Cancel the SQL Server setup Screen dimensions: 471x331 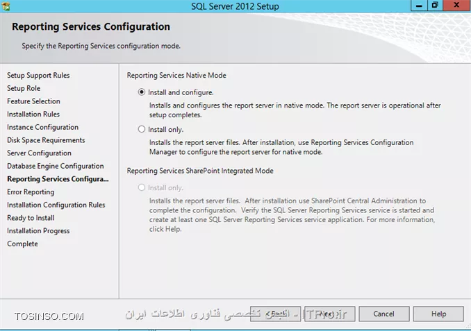(x=384, y=314)
